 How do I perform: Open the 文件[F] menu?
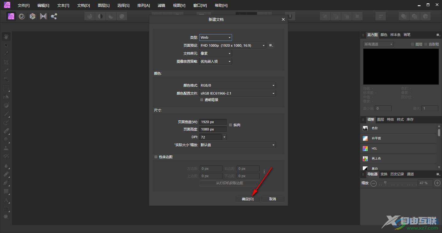coord(24,6)
